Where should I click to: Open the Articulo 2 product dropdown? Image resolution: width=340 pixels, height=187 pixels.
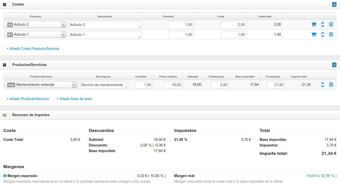click(35, 24)
